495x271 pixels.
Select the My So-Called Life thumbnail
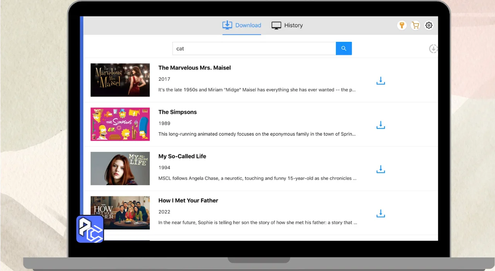pyautogui.click(x=120, y=168)
